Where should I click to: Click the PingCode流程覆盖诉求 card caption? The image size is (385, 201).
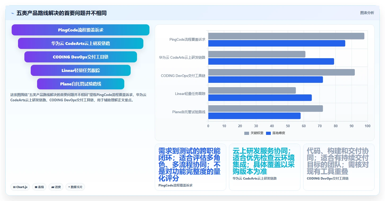(175, 185)
